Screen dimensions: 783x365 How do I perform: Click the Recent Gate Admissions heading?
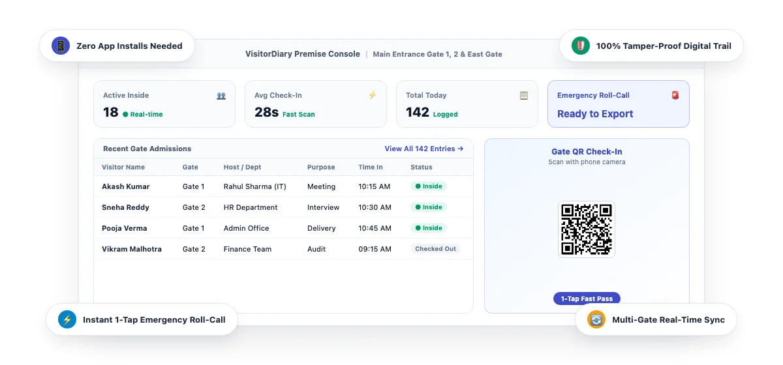147,149
